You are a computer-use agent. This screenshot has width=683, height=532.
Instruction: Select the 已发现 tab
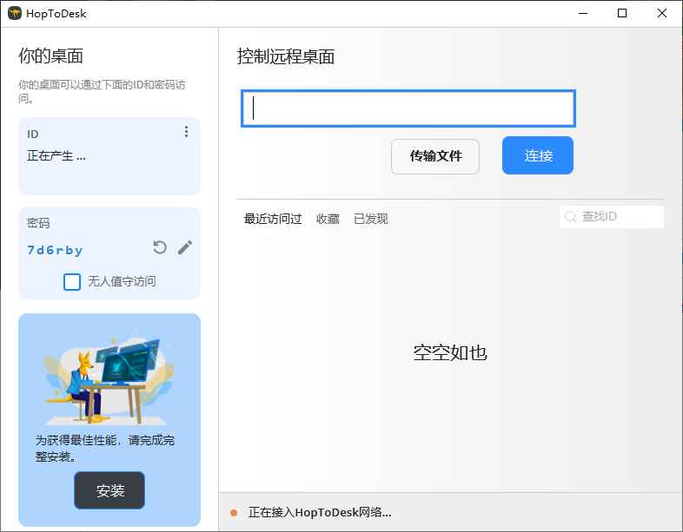pos(371,219)
